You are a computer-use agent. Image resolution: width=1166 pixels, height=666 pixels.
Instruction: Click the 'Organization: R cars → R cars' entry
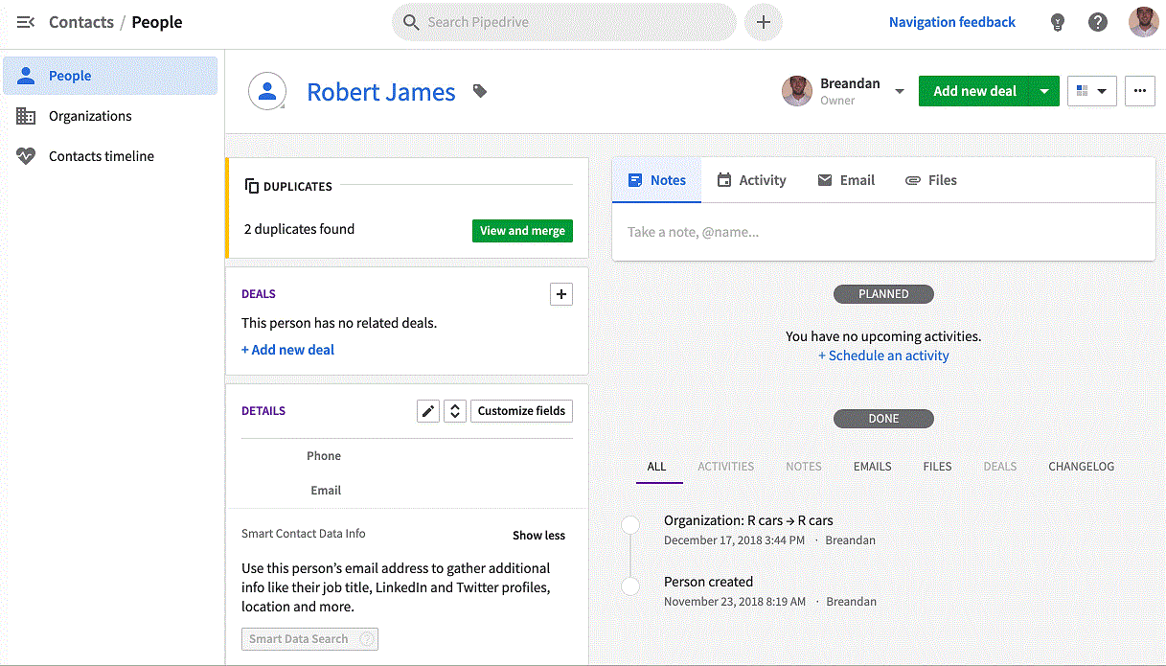pos(748,520)
